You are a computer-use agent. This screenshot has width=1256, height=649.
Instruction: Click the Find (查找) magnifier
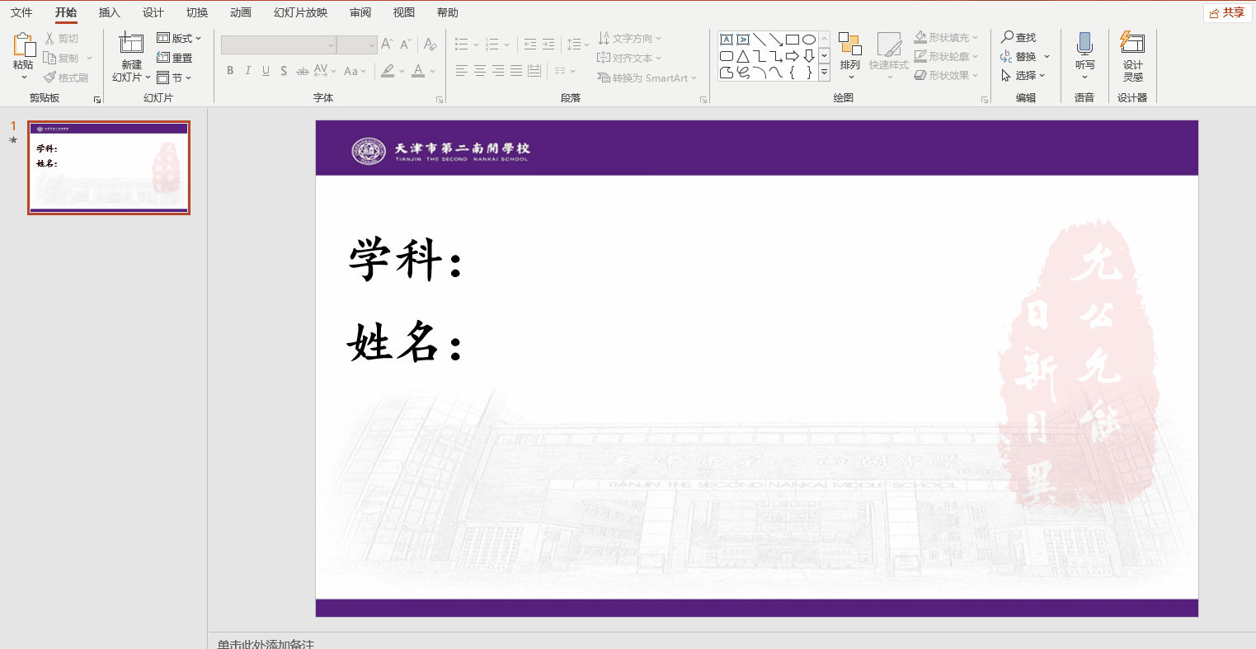point(1018,38)
